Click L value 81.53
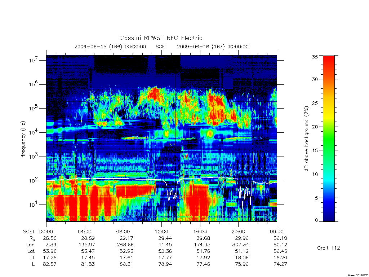369x277 pixels. click(88, 264)
